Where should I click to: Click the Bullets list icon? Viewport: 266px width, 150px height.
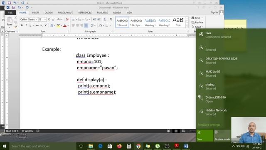click(x=73, y=19)
